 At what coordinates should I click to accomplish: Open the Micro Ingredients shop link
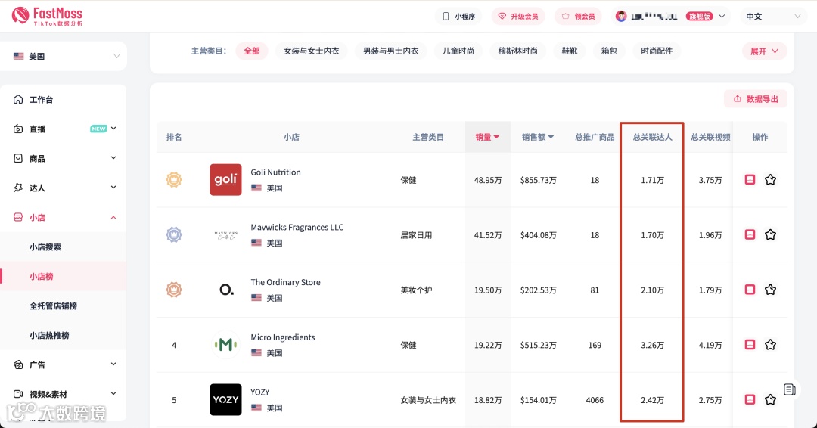point(283,337)
